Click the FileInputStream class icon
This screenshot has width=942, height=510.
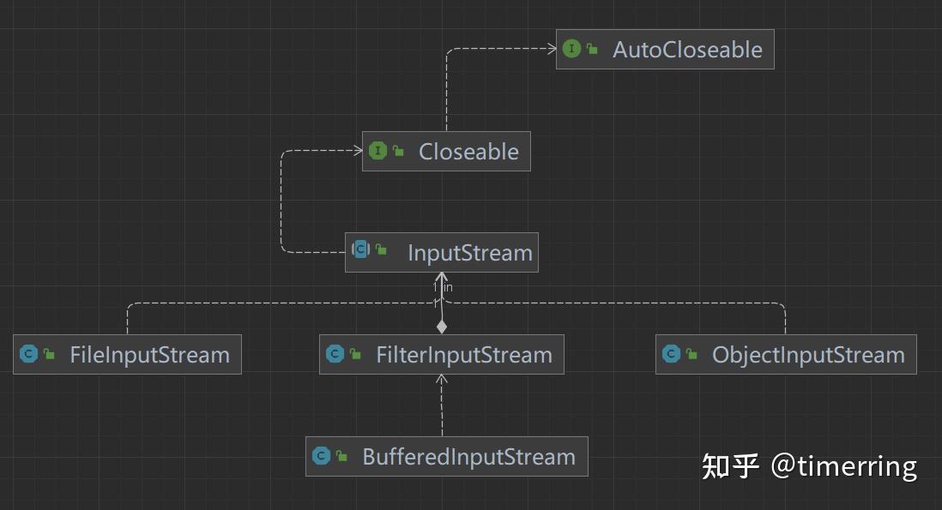pyautogui.click(x=29, y=354)
